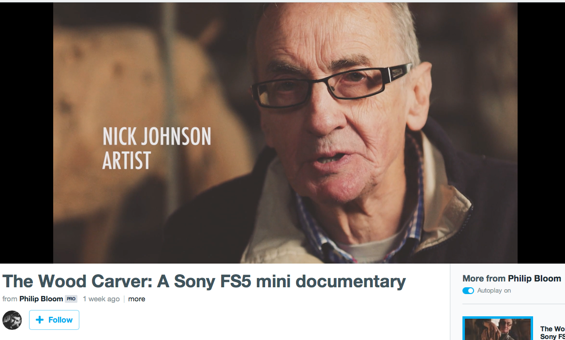Click the '1 week ago' upload timestamp

101,299
